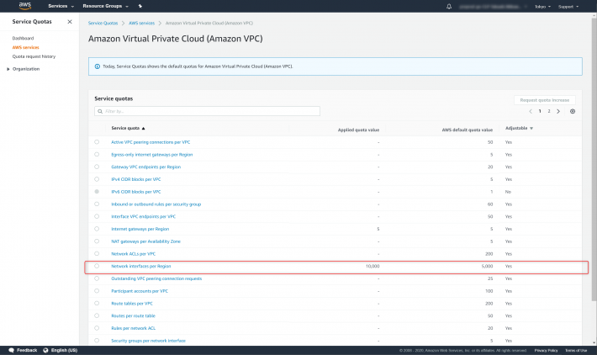Open Network interfaces per Region link
Viewport: 597px width, 355px height.
point(141,266)
